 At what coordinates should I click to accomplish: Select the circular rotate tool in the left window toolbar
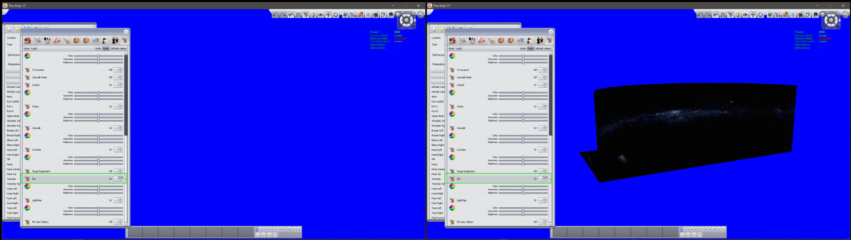click(336, 15)
